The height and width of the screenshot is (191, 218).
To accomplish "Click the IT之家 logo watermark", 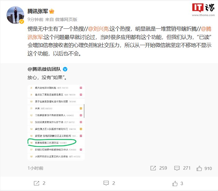I will [203, 10].
